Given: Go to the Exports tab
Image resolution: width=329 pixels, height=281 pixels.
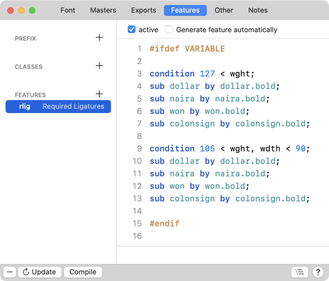Looking at the screenshot, I should [x=144, y=10].
